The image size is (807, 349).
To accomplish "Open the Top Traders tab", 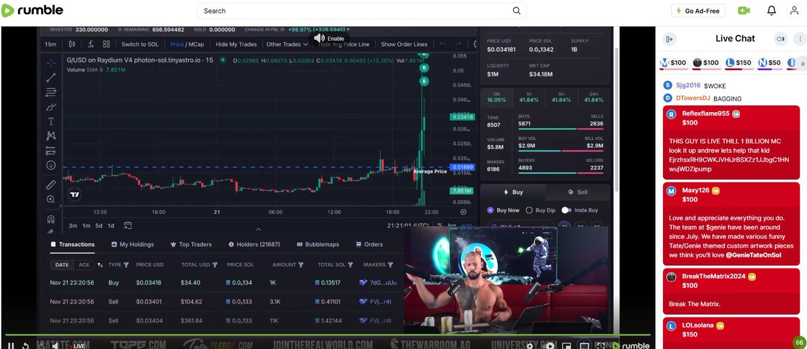I will (192, 244).
